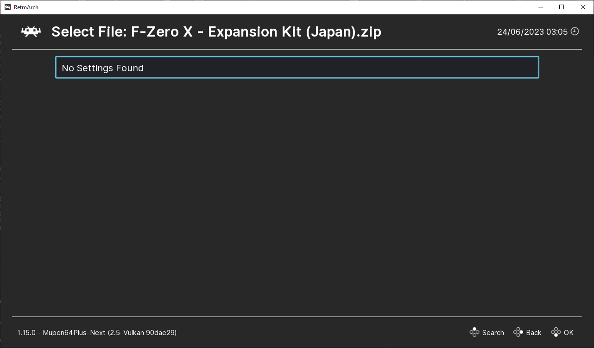Click the RetroArch invader logo beside the title
Image resolution: width=594 pixels, height=348 pixels.
pyautogui.click(x=31, y=31)
